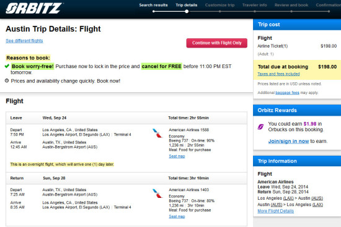Open See different flights link
This screenshot has height=227, width=341.
[x=24, y=41]
